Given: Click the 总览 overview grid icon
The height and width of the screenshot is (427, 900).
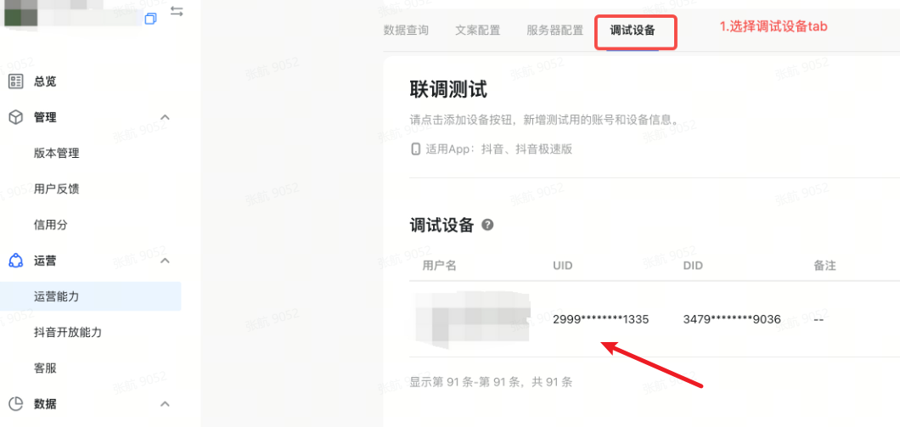Looking at the screenshot, I should pyautogui.click(x=15, y=81).
